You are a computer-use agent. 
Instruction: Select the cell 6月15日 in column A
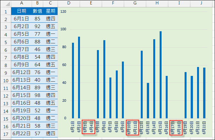click(x=21, y=95)
